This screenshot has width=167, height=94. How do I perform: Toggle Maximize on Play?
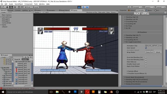92,12
